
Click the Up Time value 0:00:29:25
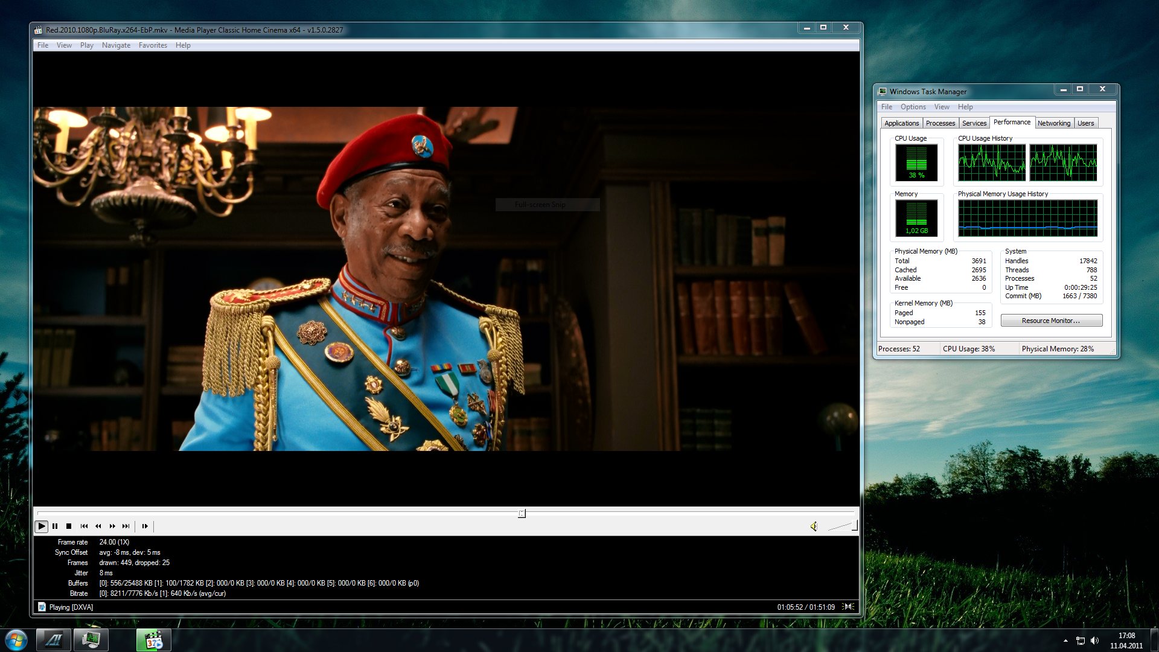click(x=1081, y=287)
